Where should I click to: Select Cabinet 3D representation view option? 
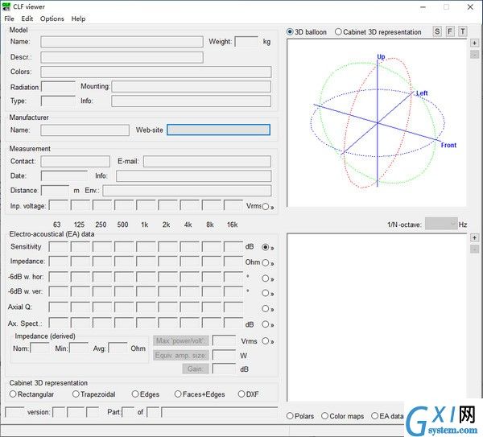pyautogui.click(x=378, y=32)
